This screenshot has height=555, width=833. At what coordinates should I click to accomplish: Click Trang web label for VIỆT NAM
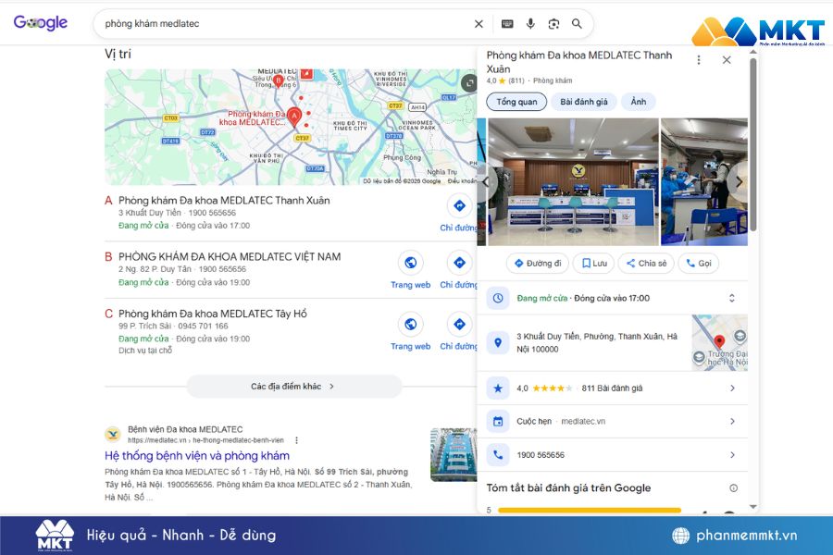410,285
